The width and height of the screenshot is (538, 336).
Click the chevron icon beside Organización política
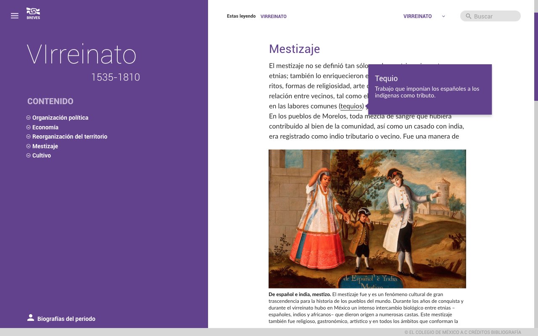point(29,118)
